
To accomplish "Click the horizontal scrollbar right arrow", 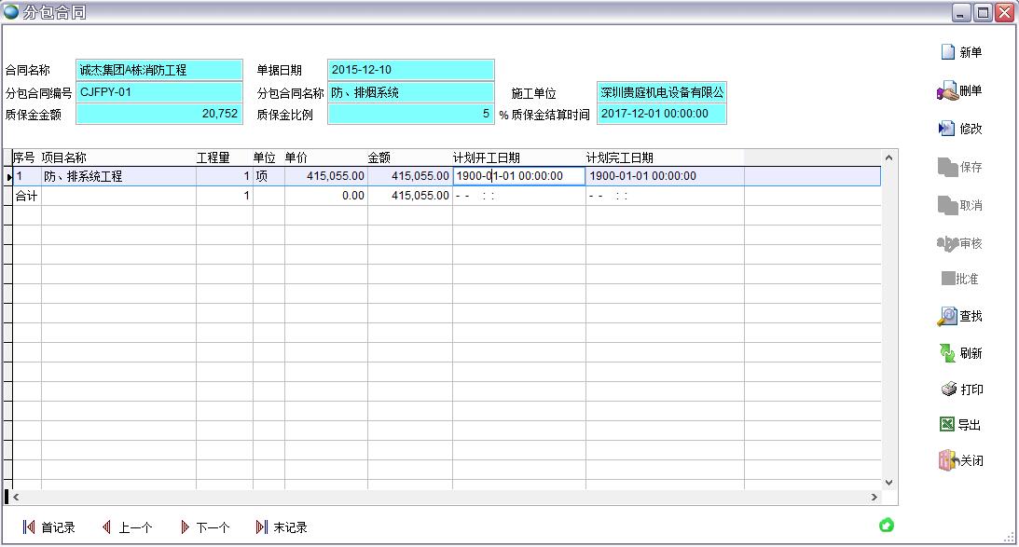I will point(874,498).
